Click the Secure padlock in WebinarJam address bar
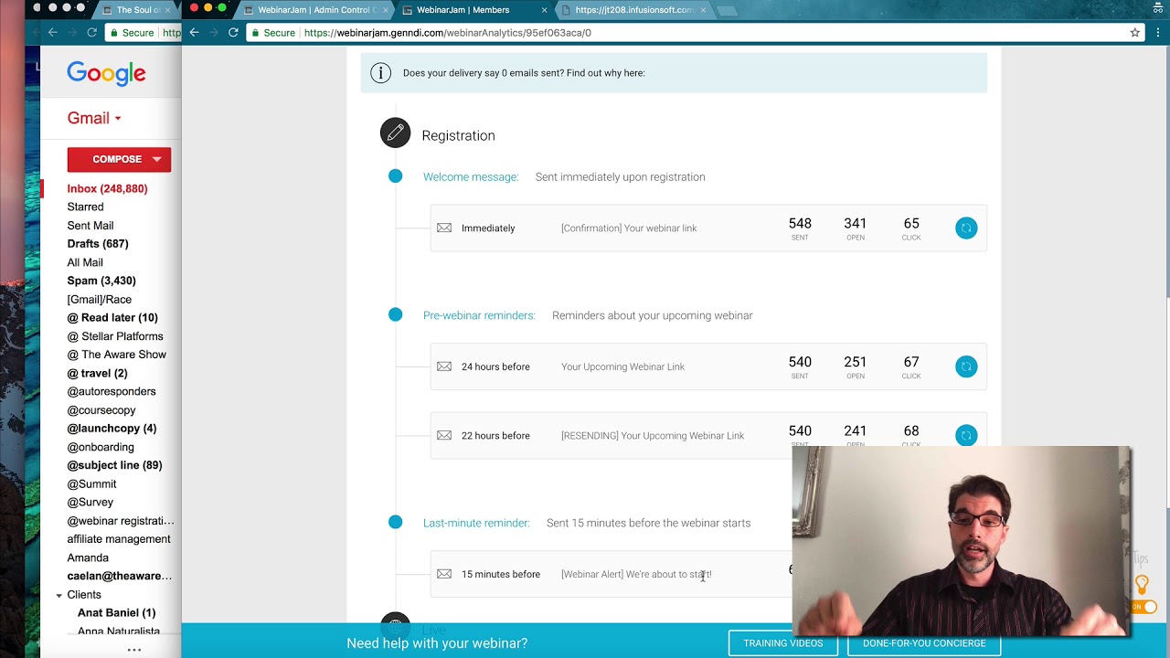 [255, 33]
